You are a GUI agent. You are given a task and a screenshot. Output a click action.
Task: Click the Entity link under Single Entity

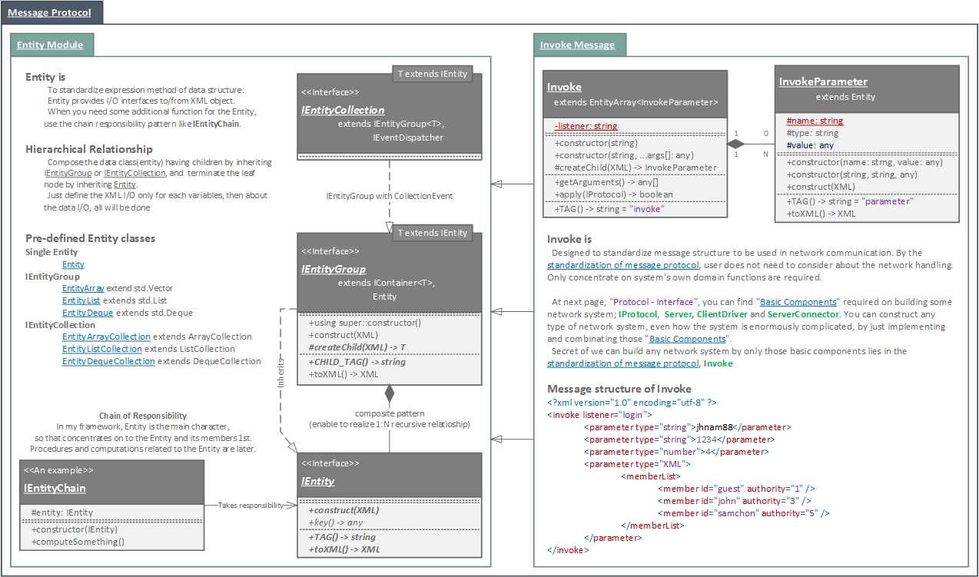[x=73, y=264]
